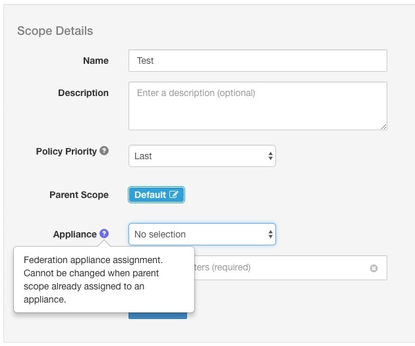
Task: Click the Name field label
Action: point(96,61)
